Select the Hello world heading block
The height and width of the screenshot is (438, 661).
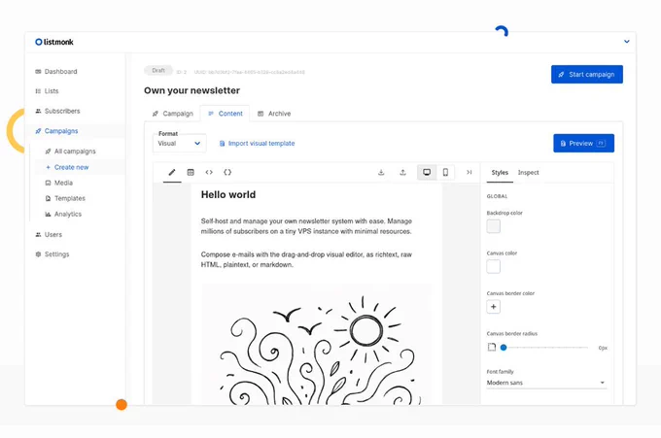tap(228, 195)
